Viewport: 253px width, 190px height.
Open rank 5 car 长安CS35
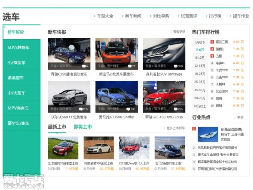(x=222, y=70)
